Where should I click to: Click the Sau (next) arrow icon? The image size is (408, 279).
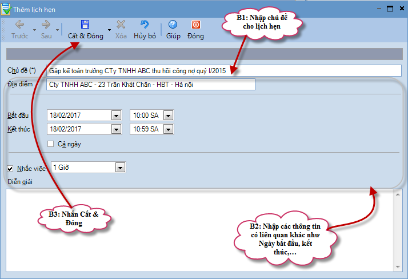(x=46, y=25)
